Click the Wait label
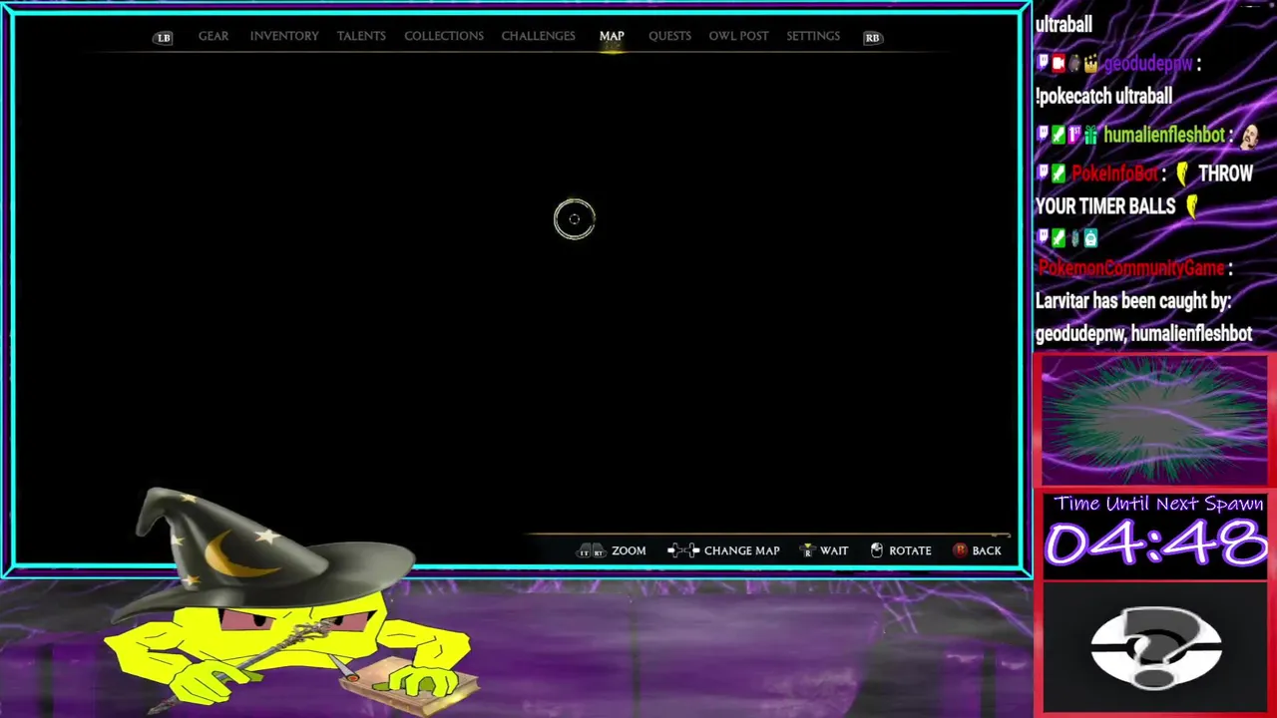This screenshot has width=1277, height=718. click(x=834, y=550)
